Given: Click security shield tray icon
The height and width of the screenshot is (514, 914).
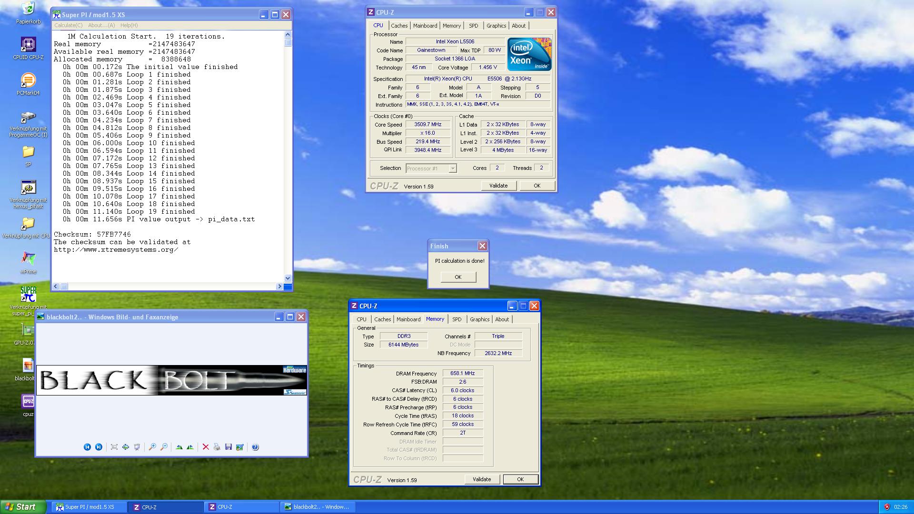Looking at the screenshot, I should (886, 507).
